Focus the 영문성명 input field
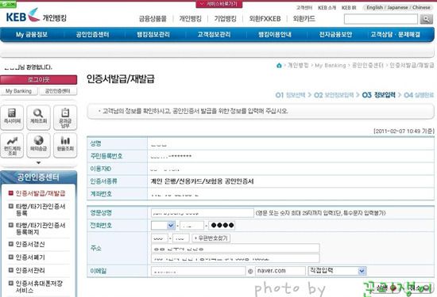Screen dimensions: 437x297 click(x=203, y=213)
